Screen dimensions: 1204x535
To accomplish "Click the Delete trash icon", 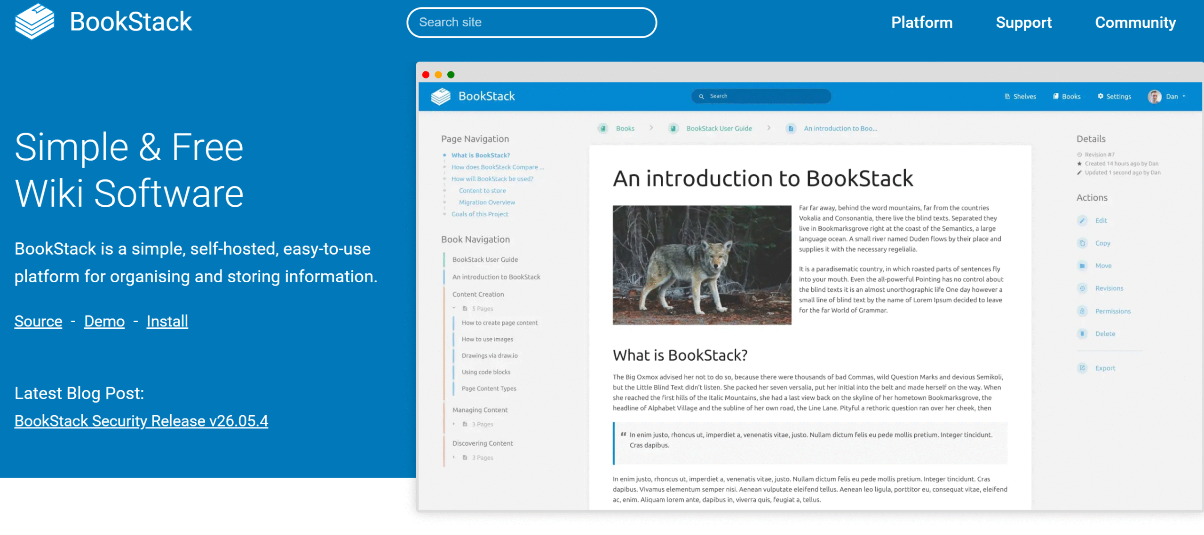I will (1082, 333).
